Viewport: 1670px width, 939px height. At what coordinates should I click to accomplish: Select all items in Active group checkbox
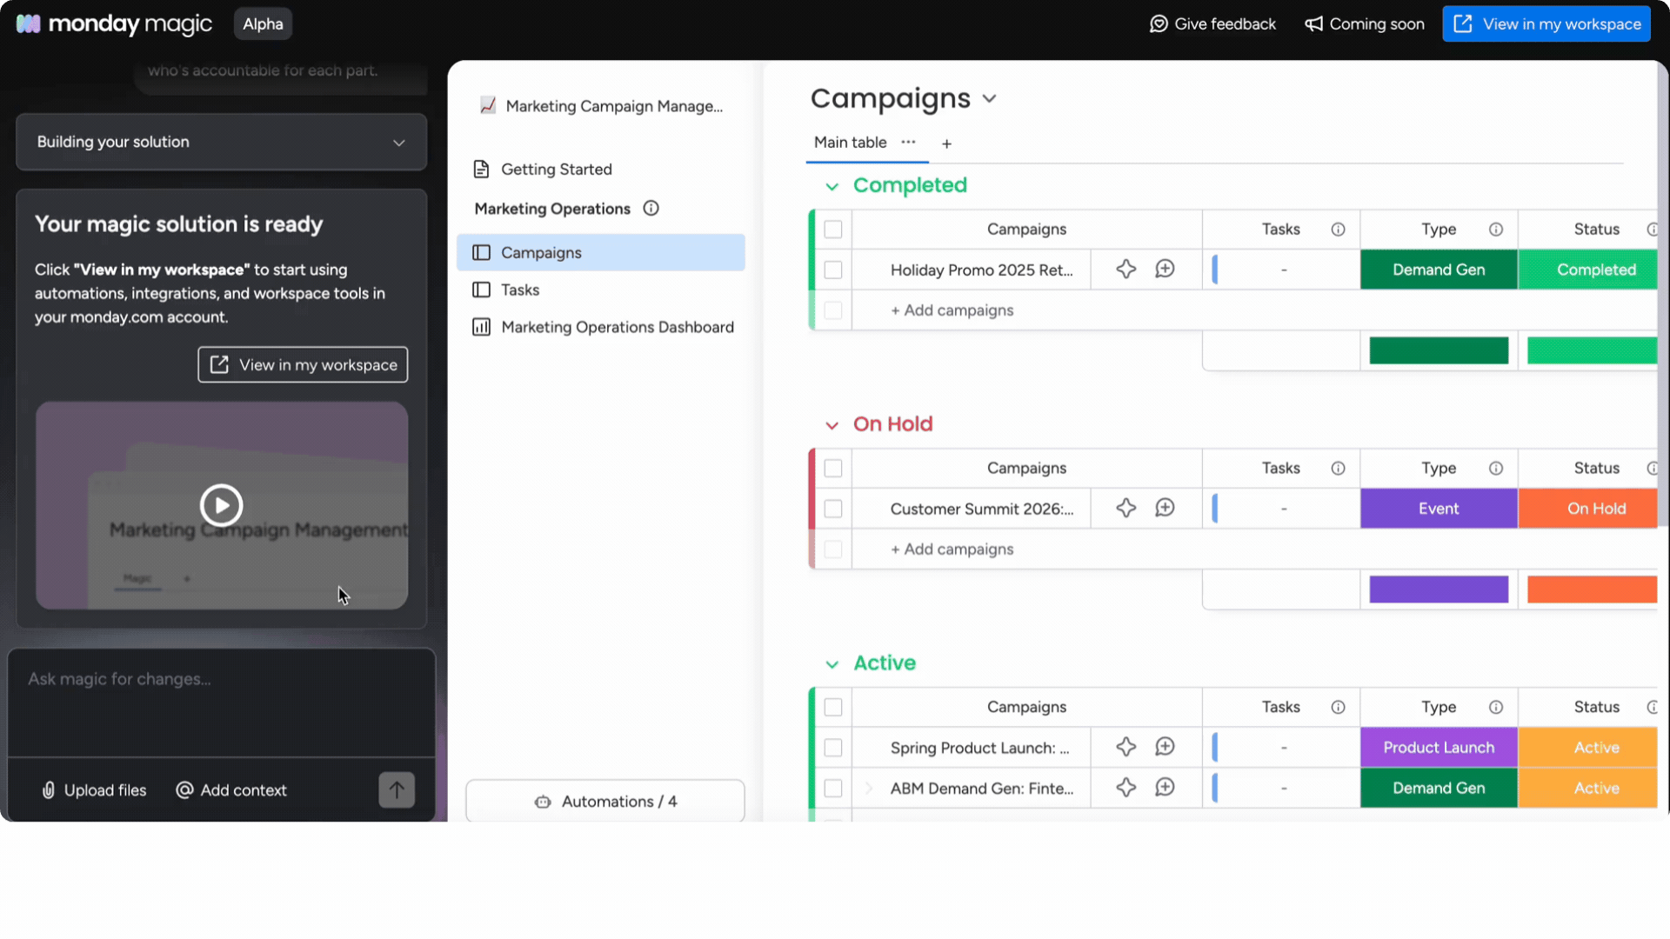pos(833,708)
